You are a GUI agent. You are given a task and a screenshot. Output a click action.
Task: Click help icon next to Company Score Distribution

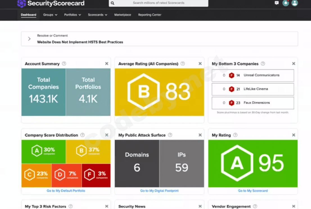click(82, 135)
